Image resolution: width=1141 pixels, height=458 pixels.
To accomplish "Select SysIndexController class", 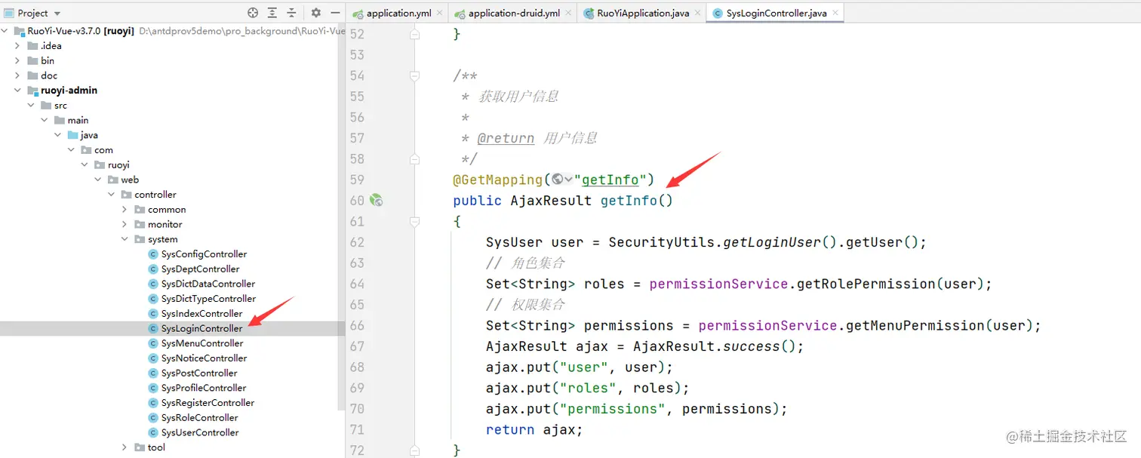I will click(201, 314).
